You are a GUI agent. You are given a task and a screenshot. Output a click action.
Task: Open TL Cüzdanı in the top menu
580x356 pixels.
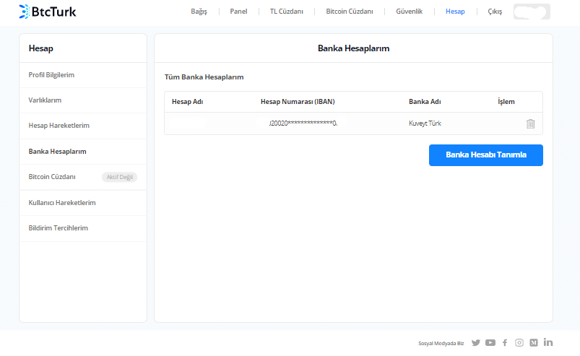click(x=287, y=12)
